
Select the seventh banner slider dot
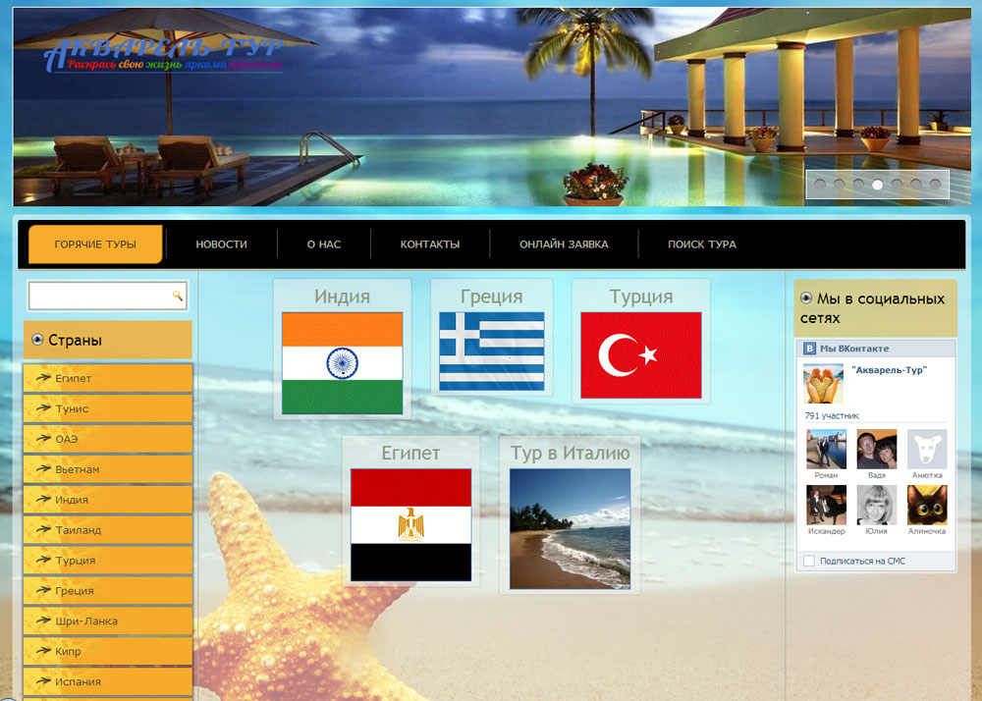pyautogui.click(x=935, y=184)
